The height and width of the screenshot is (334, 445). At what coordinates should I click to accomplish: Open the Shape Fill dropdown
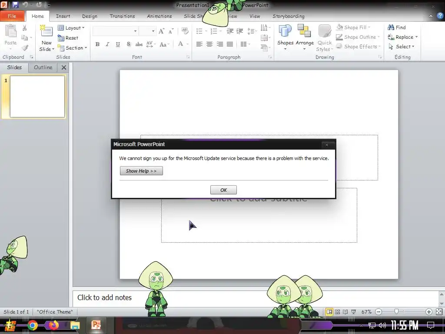point(354,27)
